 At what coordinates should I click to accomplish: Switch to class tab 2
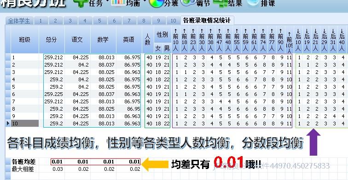[x=56, y=21]
